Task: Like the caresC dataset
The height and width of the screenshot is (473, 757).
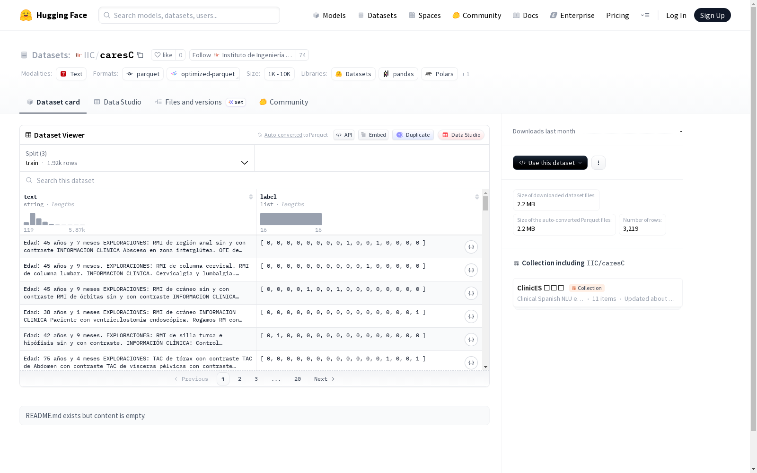Action: click(164, 55)
